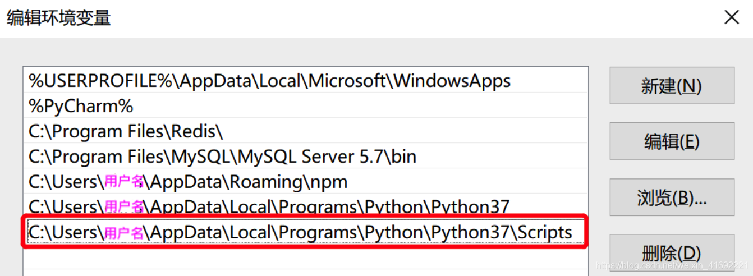Select the AppData\Roaming\npm path entry
This screenshot has height=276, width=753.
coord(306,182)
